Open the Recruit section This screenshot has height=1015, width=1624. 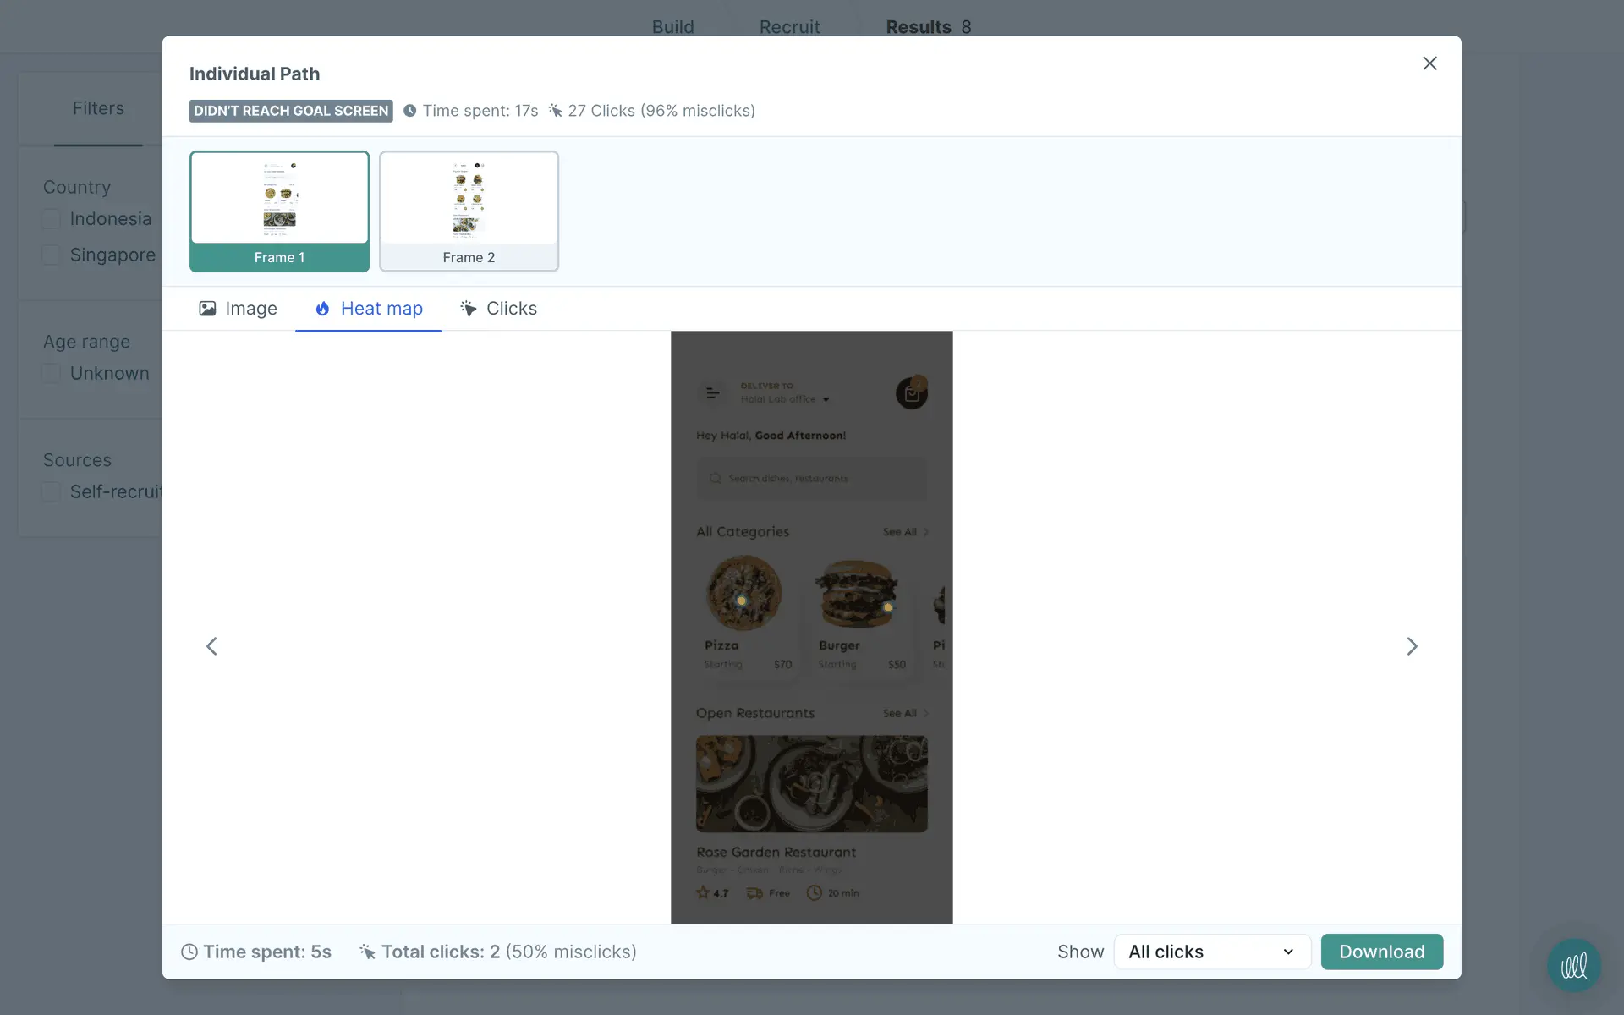(x=789, y=27)
